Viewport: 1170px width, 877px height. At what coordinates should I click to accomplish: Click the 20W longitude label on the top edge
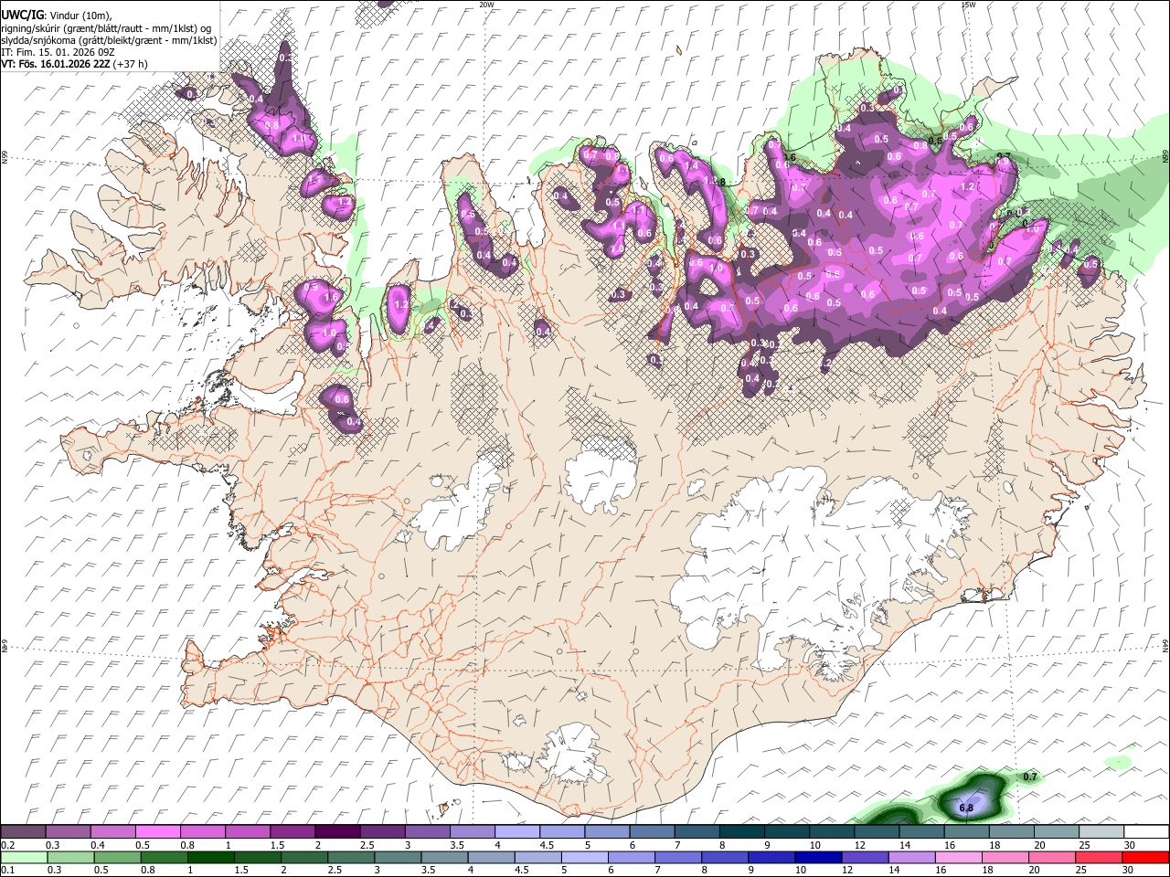(x=486, y=5)
